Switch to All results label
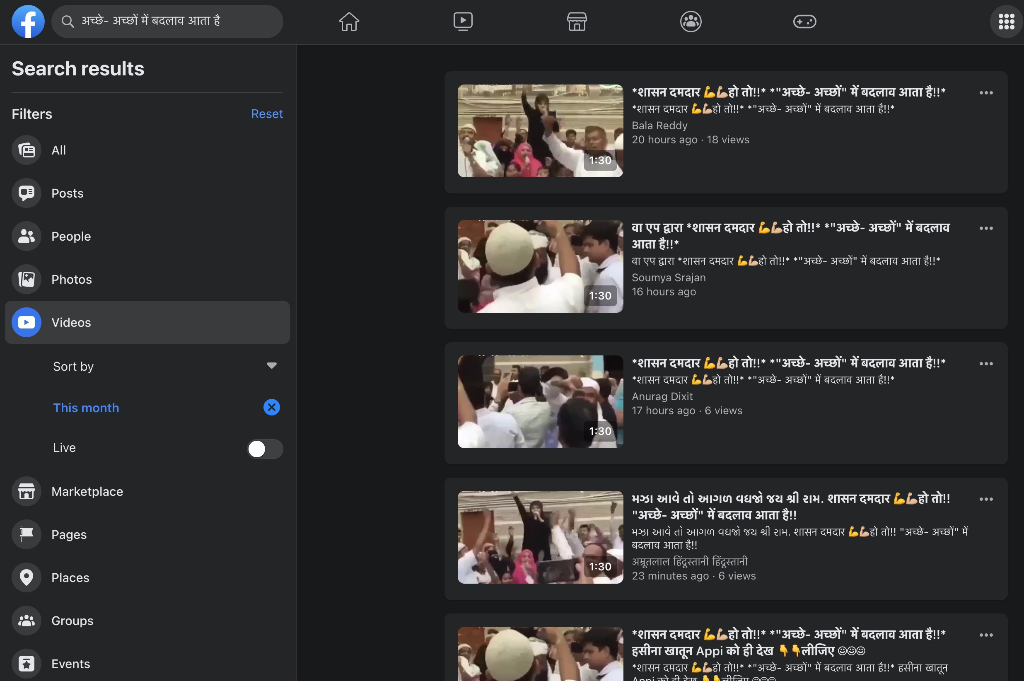The height and width of the screenshot is (681, 1024). pos(59,150)
